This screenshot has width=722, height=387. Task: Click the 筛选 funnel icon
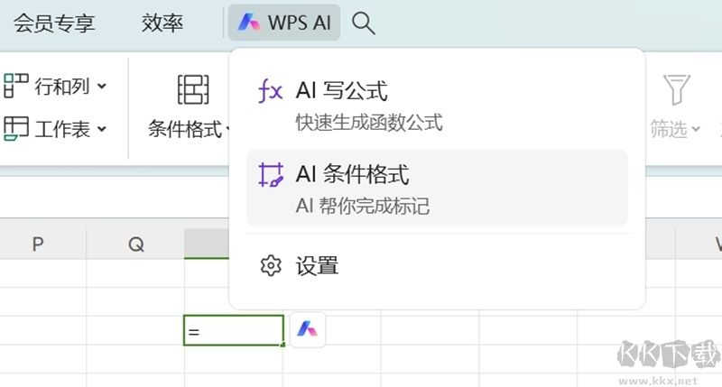(x=676, y=89)
